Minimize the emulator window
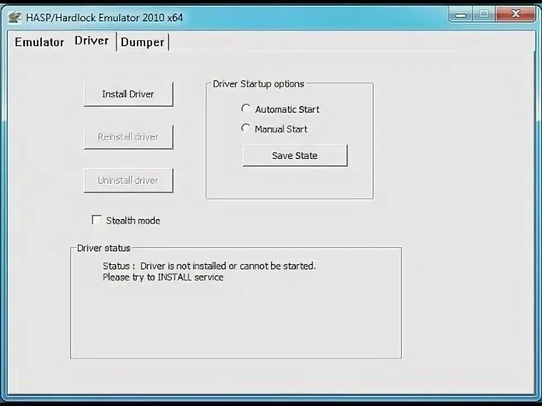The height and width of the screenshot is (406, 542). click(461, 15)
